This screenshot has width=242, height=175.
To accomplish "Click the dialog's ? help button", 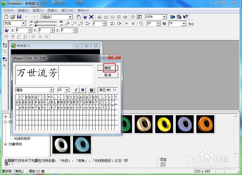I will (104, 57).
